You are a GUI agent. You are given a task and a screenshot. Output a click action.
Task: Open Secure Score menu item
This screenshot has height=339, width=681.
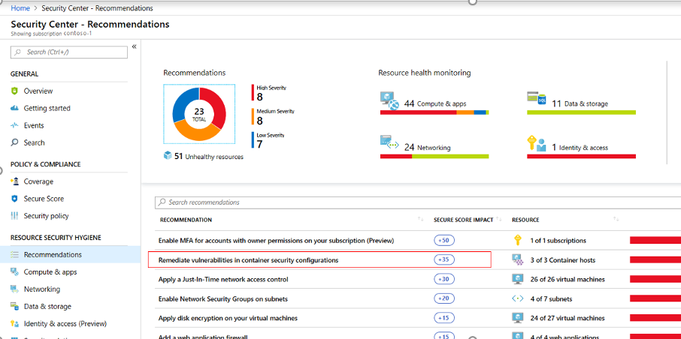pos(44,199)
